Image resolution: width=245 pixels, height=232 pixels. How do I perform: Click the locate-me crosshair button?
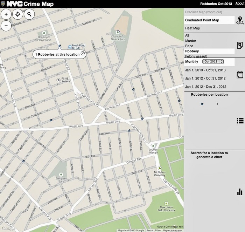(17, 14)
